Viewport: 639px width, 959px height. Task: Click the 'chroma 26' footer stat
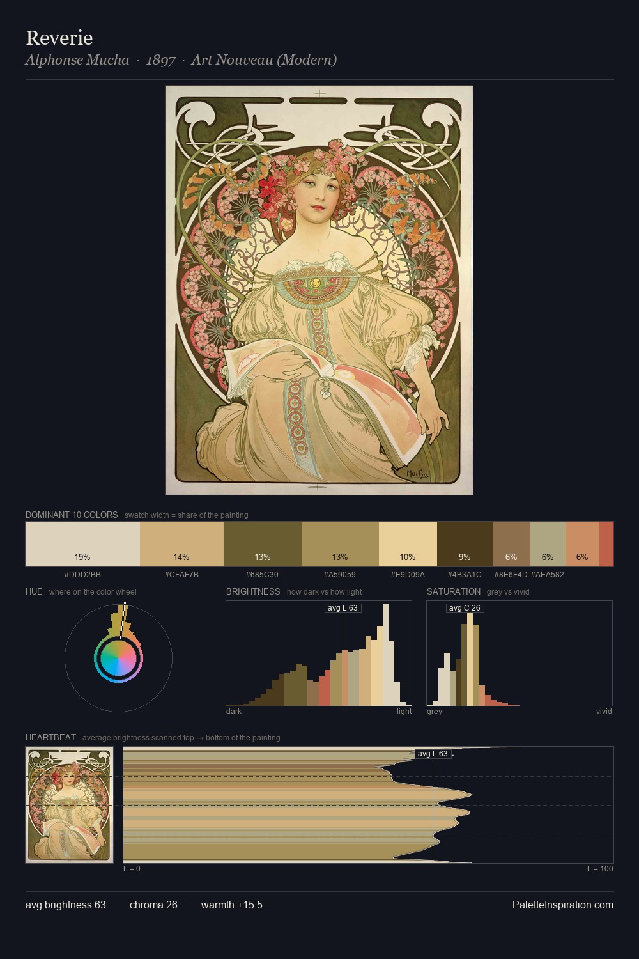coord(153,905)
